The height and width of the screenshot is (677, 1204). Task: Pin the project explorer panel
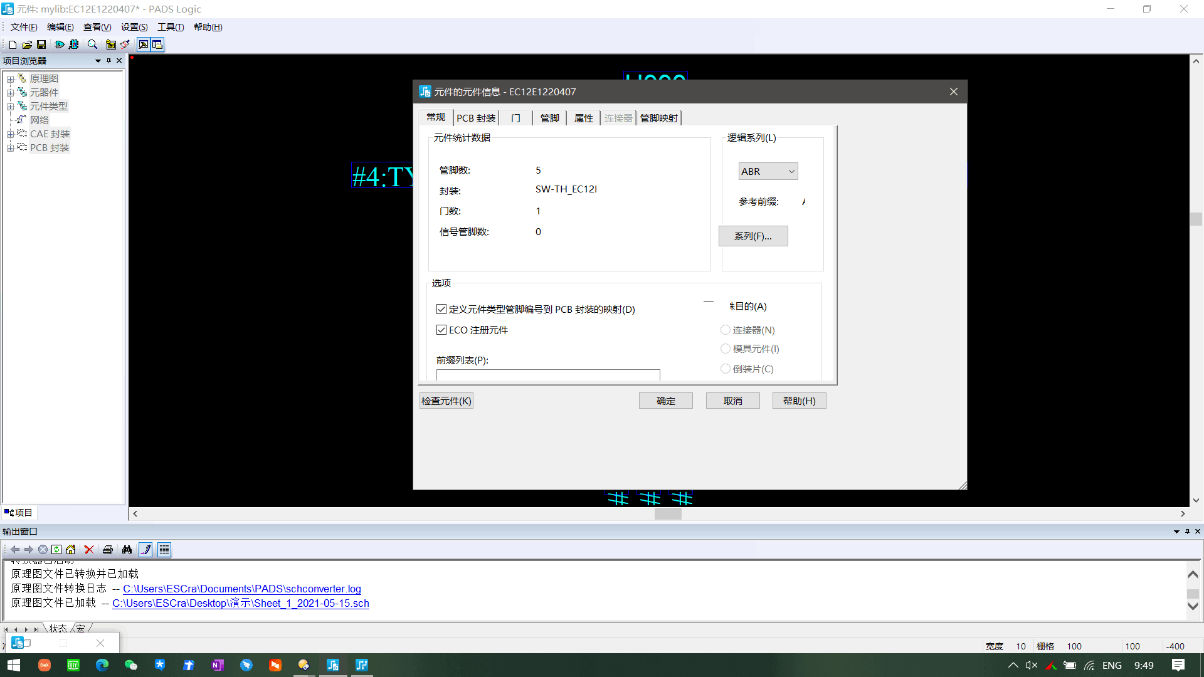tap(108, 61)
